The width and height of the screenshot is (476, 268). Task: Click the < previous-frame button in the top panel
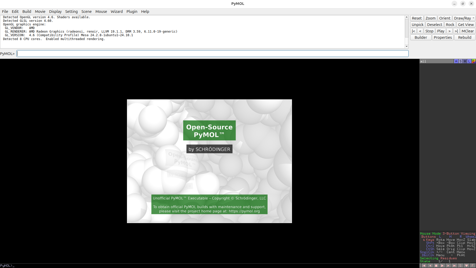pyautogui.click(x=420, y=31)
